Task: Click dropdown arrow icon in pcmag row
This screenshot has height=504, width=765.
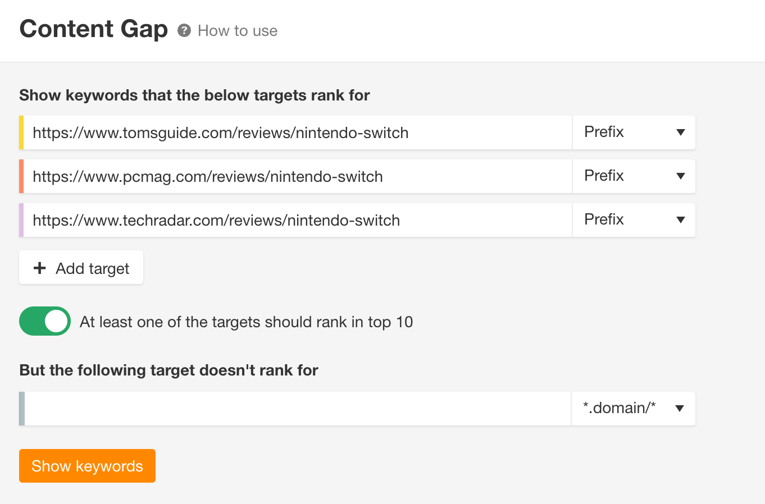Action: tap(681, 176)
